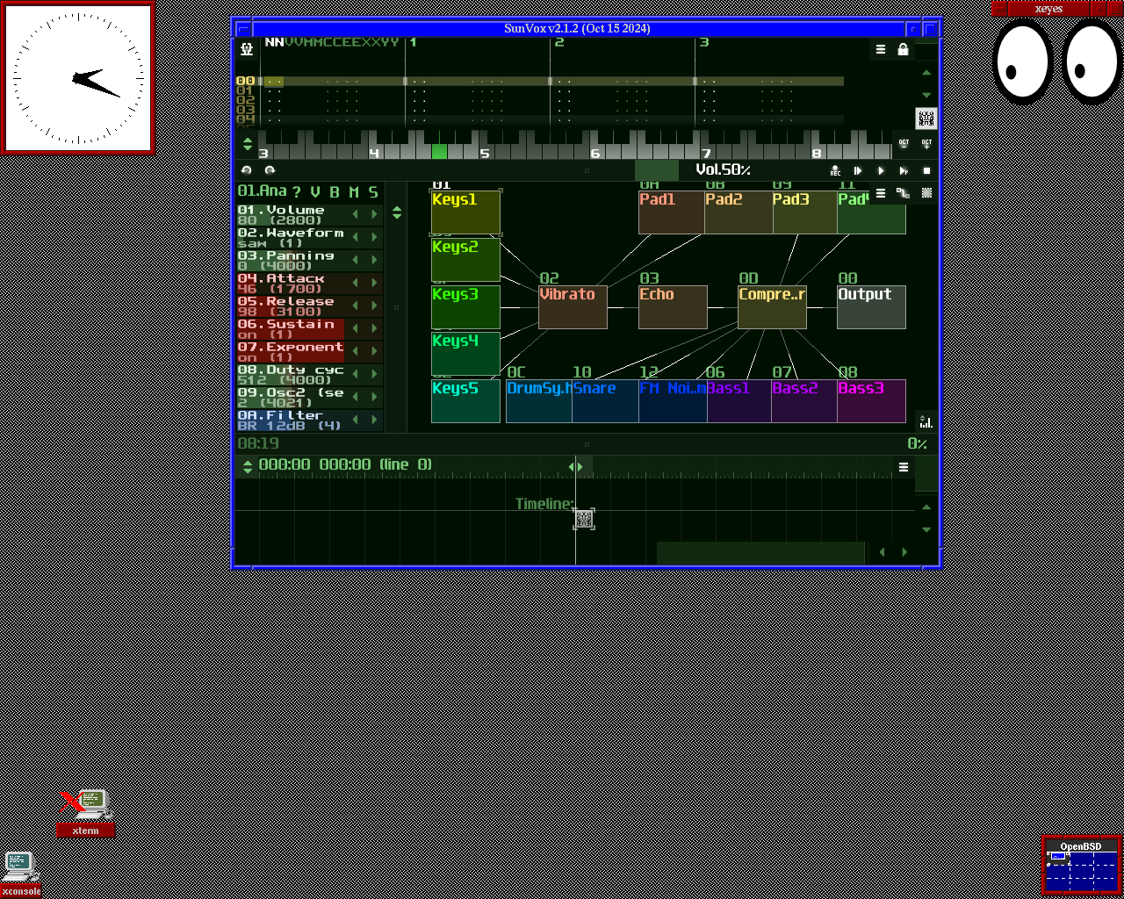
Task: Increase 02.Waveform with its right arrow
Action: 374,238
